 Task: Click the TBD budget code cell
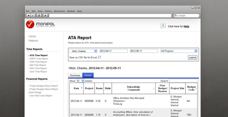[x=189, y=115]
